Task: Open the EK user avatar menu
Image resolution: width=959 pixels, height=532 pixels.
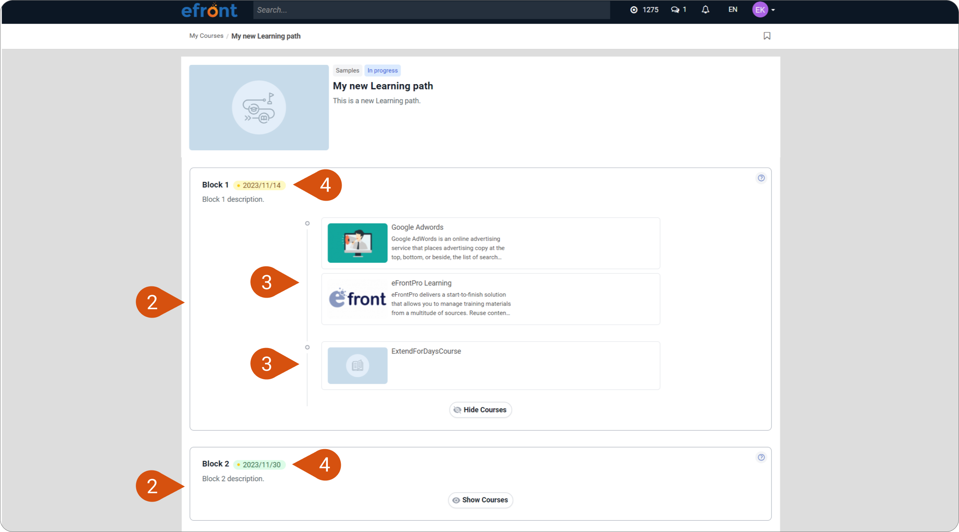Action: tap(764, 10)
